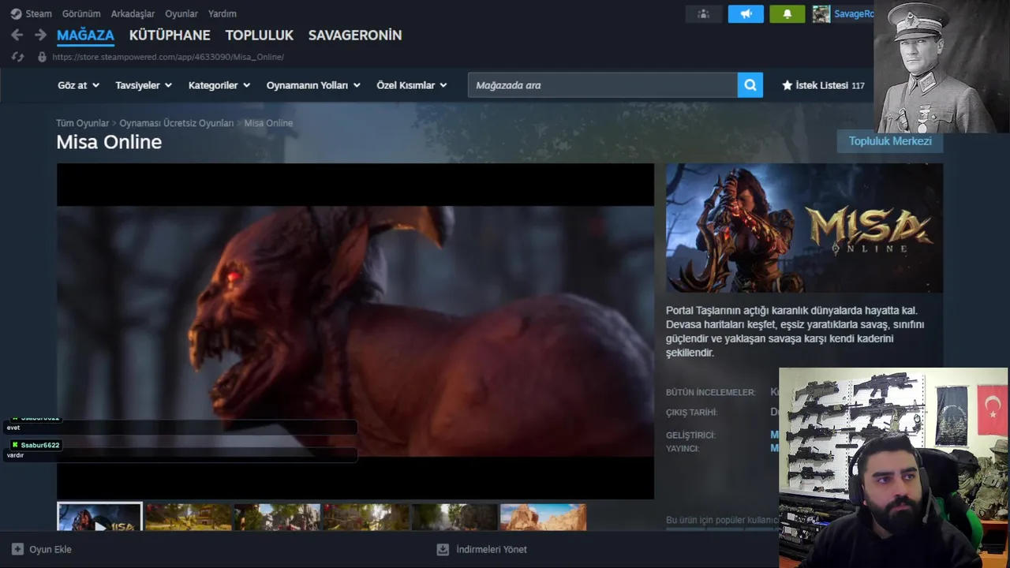Click the Ssabur6622 chat username
The width and height of the screenshot is (1010, 568).
point(40,445)
